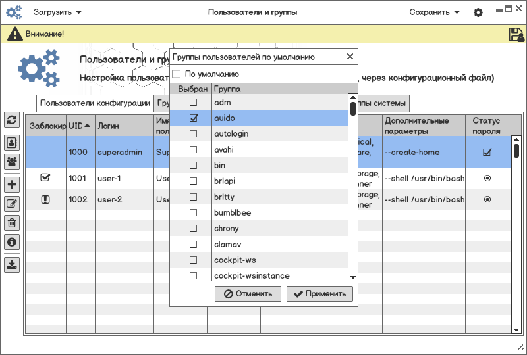
Task: Click the refresh icon in left toolbar
Action: pos(12,120)
